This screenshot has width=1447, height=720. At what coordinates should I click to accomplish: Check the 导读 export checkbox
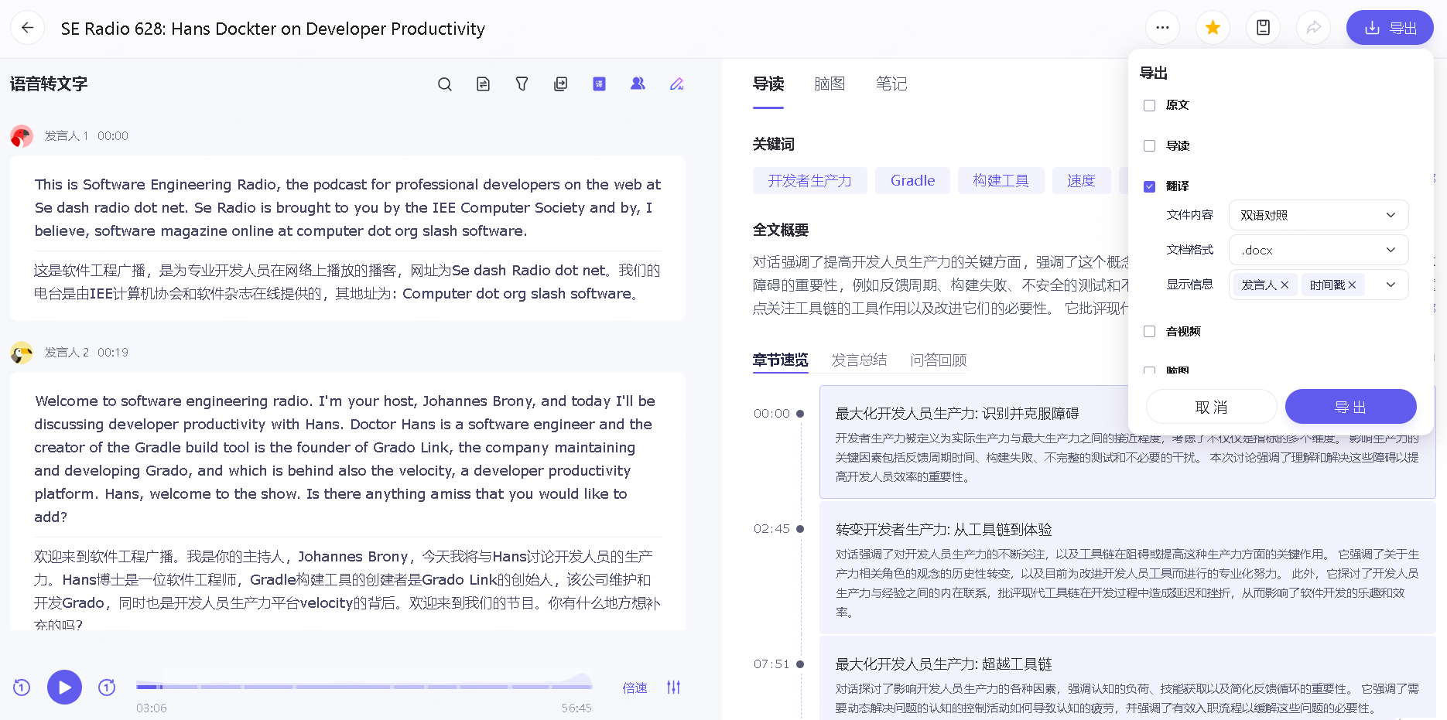click(1149, 145)
